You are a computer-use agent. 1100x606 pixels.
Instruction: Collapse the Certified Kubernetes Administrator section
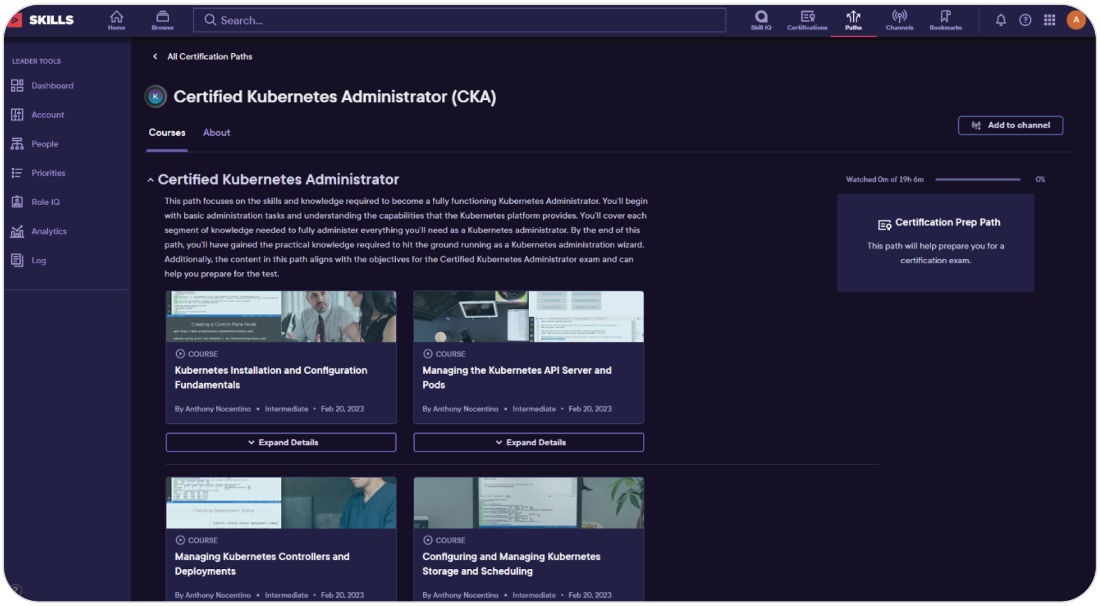pos(151,180)
